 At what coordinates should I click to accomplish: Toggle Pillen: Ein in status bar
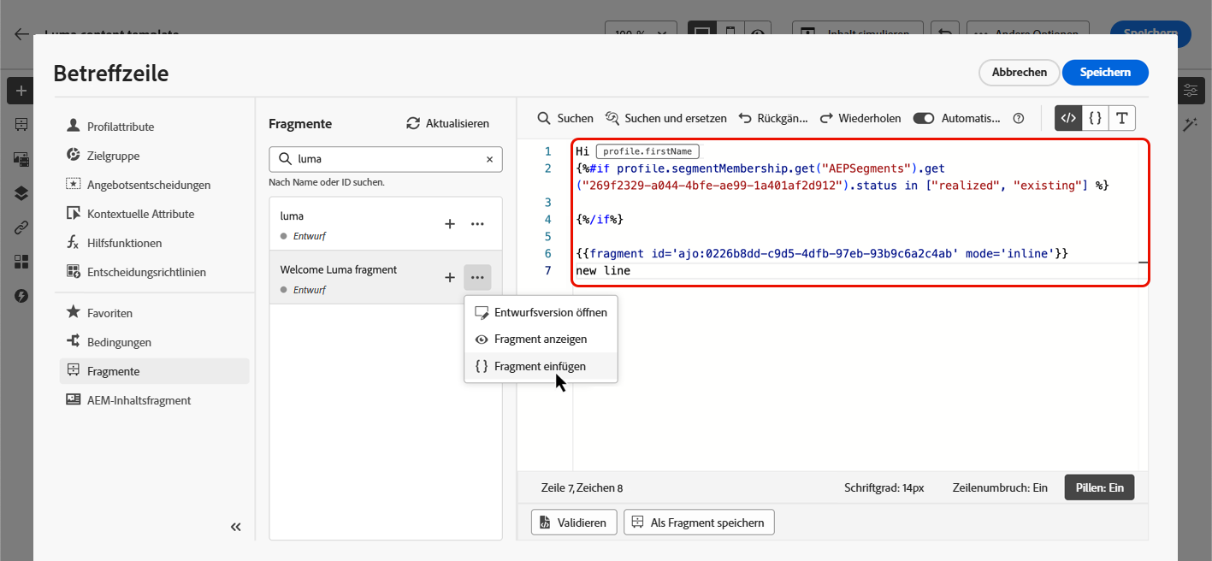click(x=1099, y=487)
